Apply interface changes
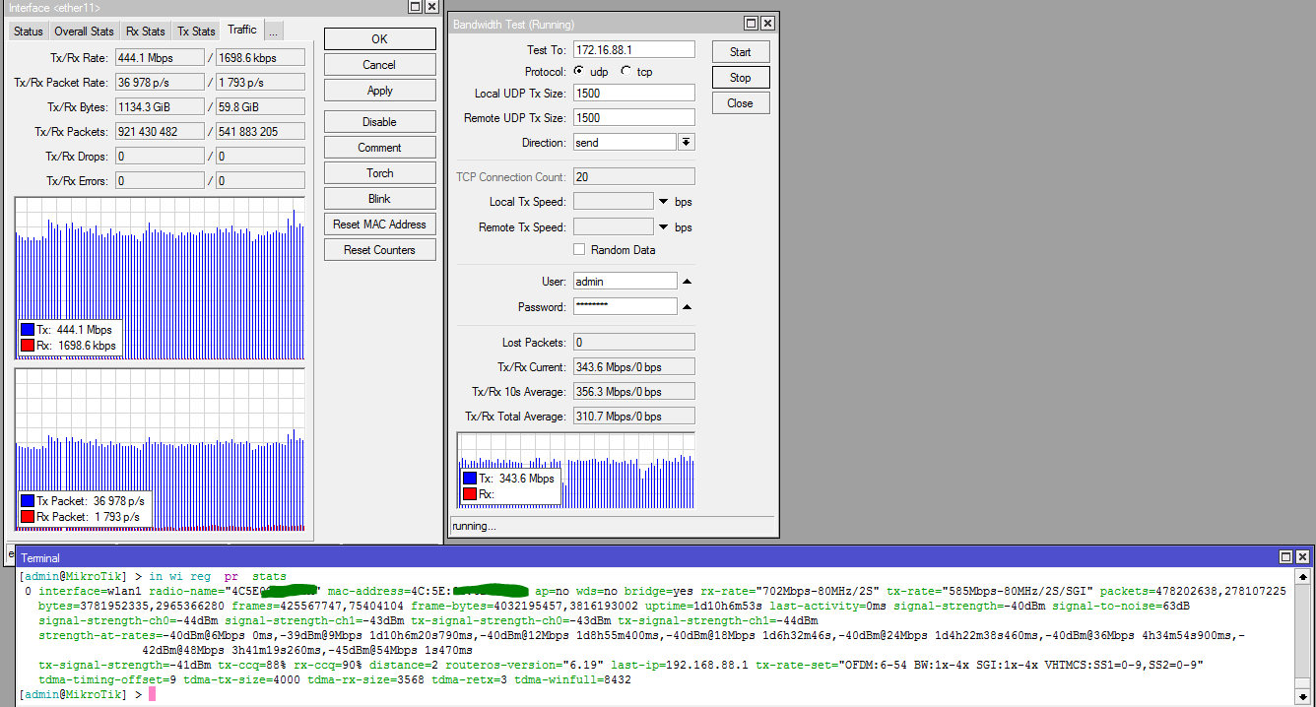Viewport: 1316px width, 707px height. click(x=379, y=90)
